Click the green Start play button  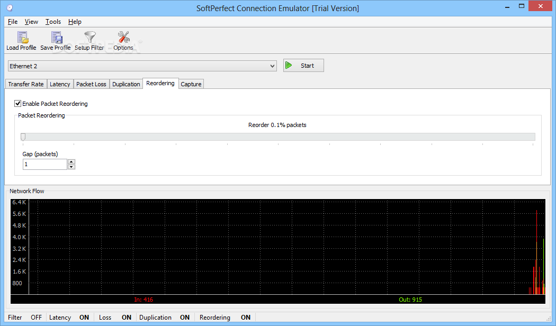pos(303,66)
